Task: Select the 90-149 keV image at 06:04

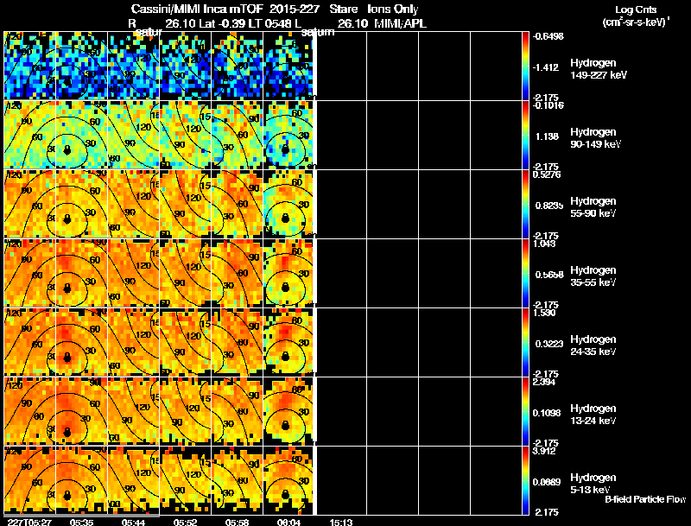Action: tap(288, 135)
